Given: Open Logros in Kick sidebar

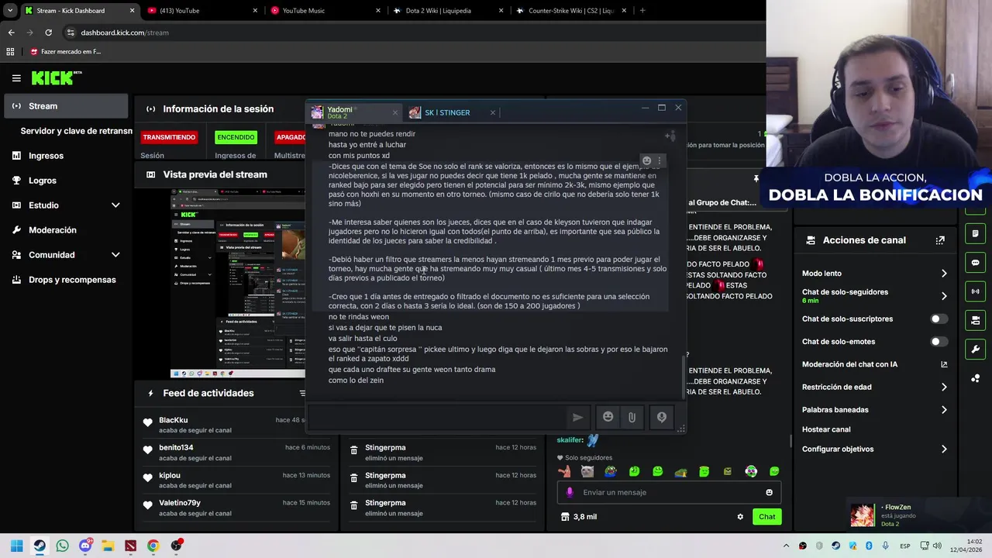Looking at the screenshot, I should 42,181.
